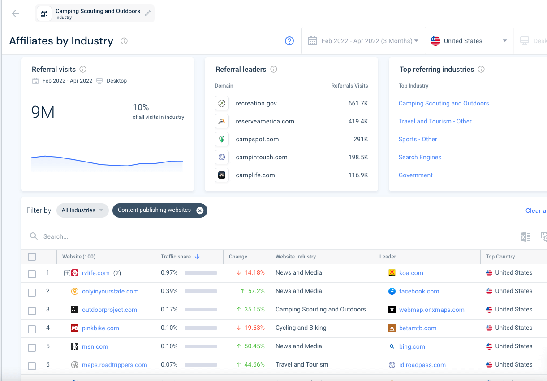Screen dimensions: 547x381
Task: Click the blue help question mark icon
Action: (289, 41)
